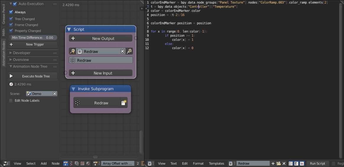The image size is (344, 167).
Task: Browse text datablocks next to Redraw
Action: click(231, 163)
